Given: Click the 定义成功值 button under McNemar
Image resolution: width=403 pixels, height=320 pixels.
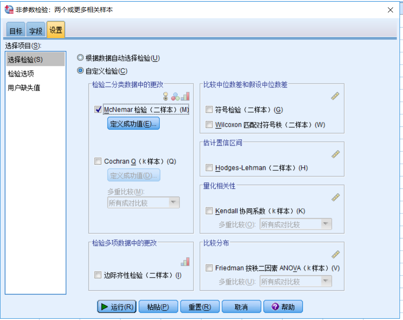Looking at the screenshot, I should (133, 123).
